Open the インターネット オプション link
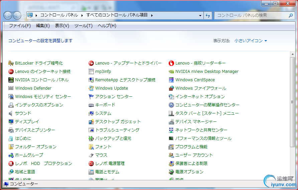 click(200, 97)
